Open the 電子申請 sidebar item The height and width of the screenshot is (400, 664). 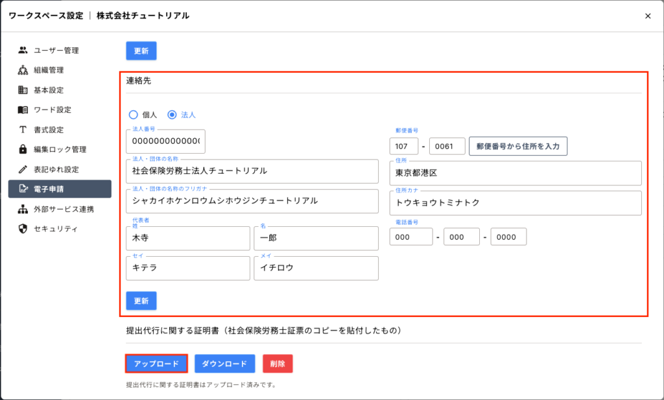click(x=60, y=189)
